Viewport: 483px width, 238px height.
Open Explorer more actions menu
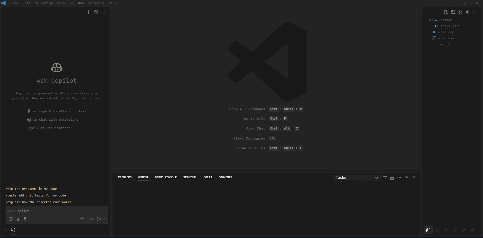click(475, 12)
